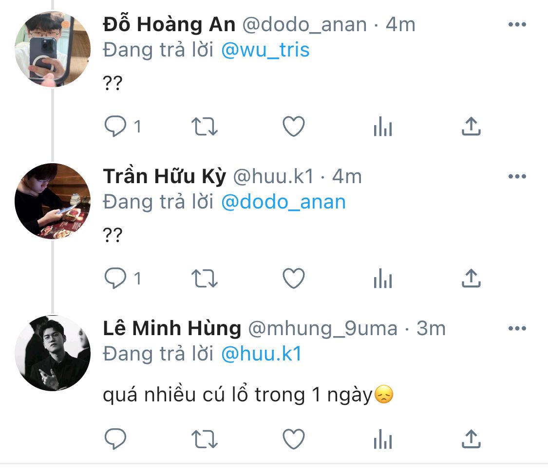Share Đỗ Hoàng An's tweet
548x473 pixels.
471,127
